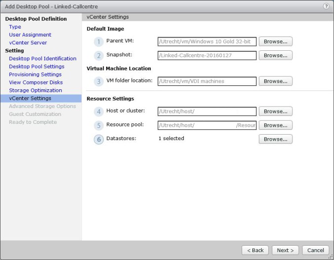Click the help question mark icon
Viewport: 334px width, 260px height.
click(326, 6)
